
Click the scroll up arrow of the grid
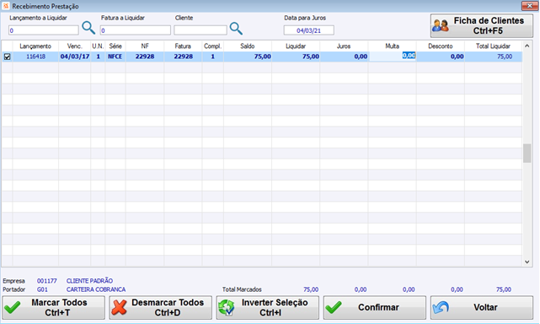(527, 46)
